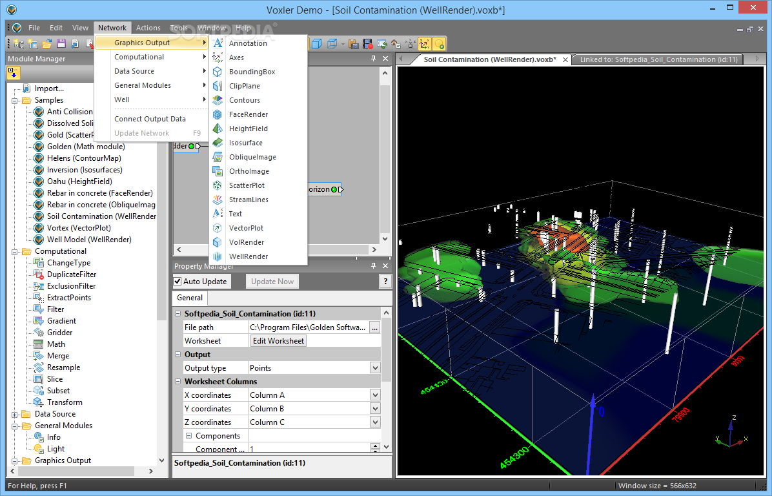The width and height of the screenshot is (772, 496).
Task: Select Golden (Math module) sample
Action: 86,147
